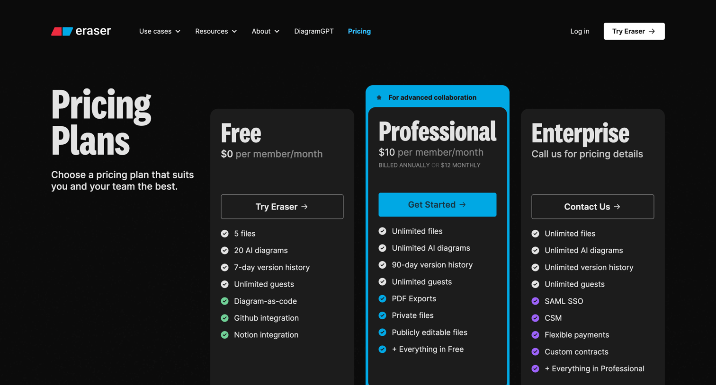Click check icon beside 90-day version history

[383, 265]
